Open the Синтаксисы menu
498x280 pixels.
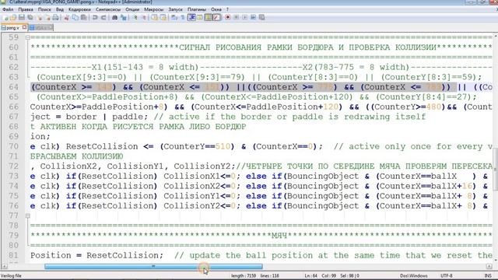(108, 9)
